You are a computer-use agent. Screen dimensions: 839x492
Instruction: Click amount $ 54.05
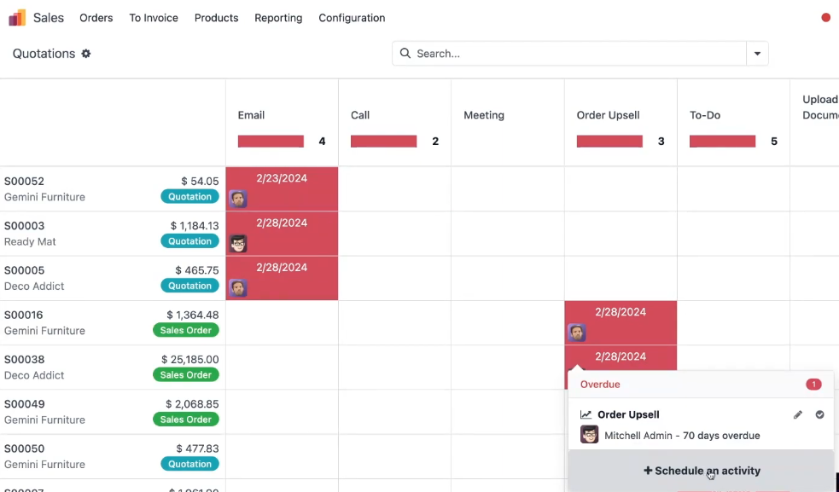pos(200,182)
